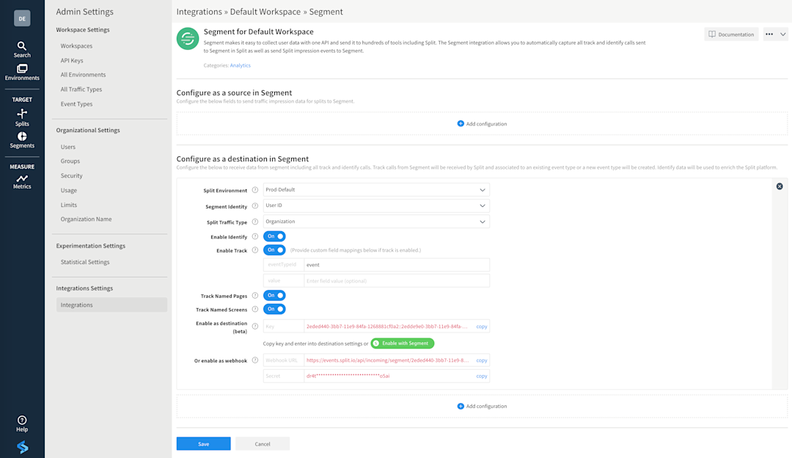Show help for Split Traffic Type field
This screenshot has height=458, width=792.
pyautogui.click(x=255, y=222)
